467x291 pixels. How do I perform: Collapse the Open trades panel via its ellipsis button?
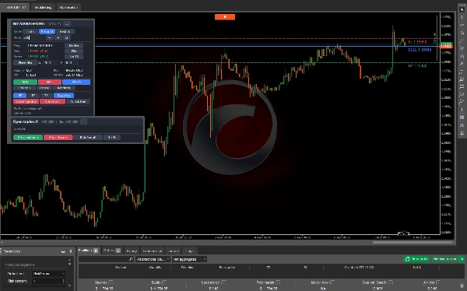[84, 121]
